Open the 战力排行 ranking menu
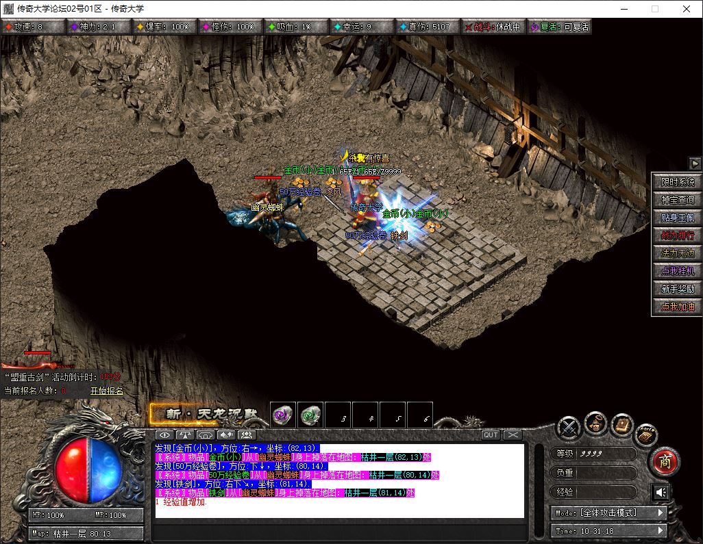This screenshot has height=544, width=703. tap(678, 235)
